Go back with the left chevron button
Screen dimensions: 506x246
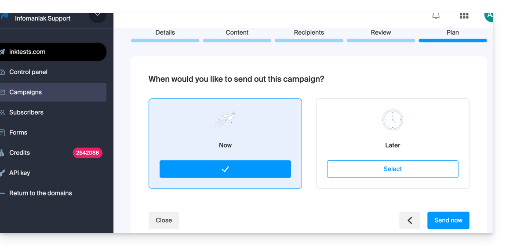[x=410, y=221]
